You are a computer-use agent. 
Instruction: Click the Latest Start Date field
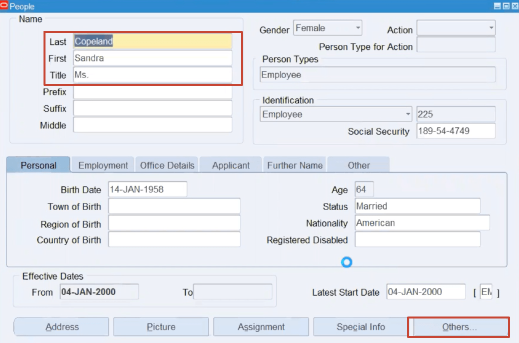[x=425, y=291]
